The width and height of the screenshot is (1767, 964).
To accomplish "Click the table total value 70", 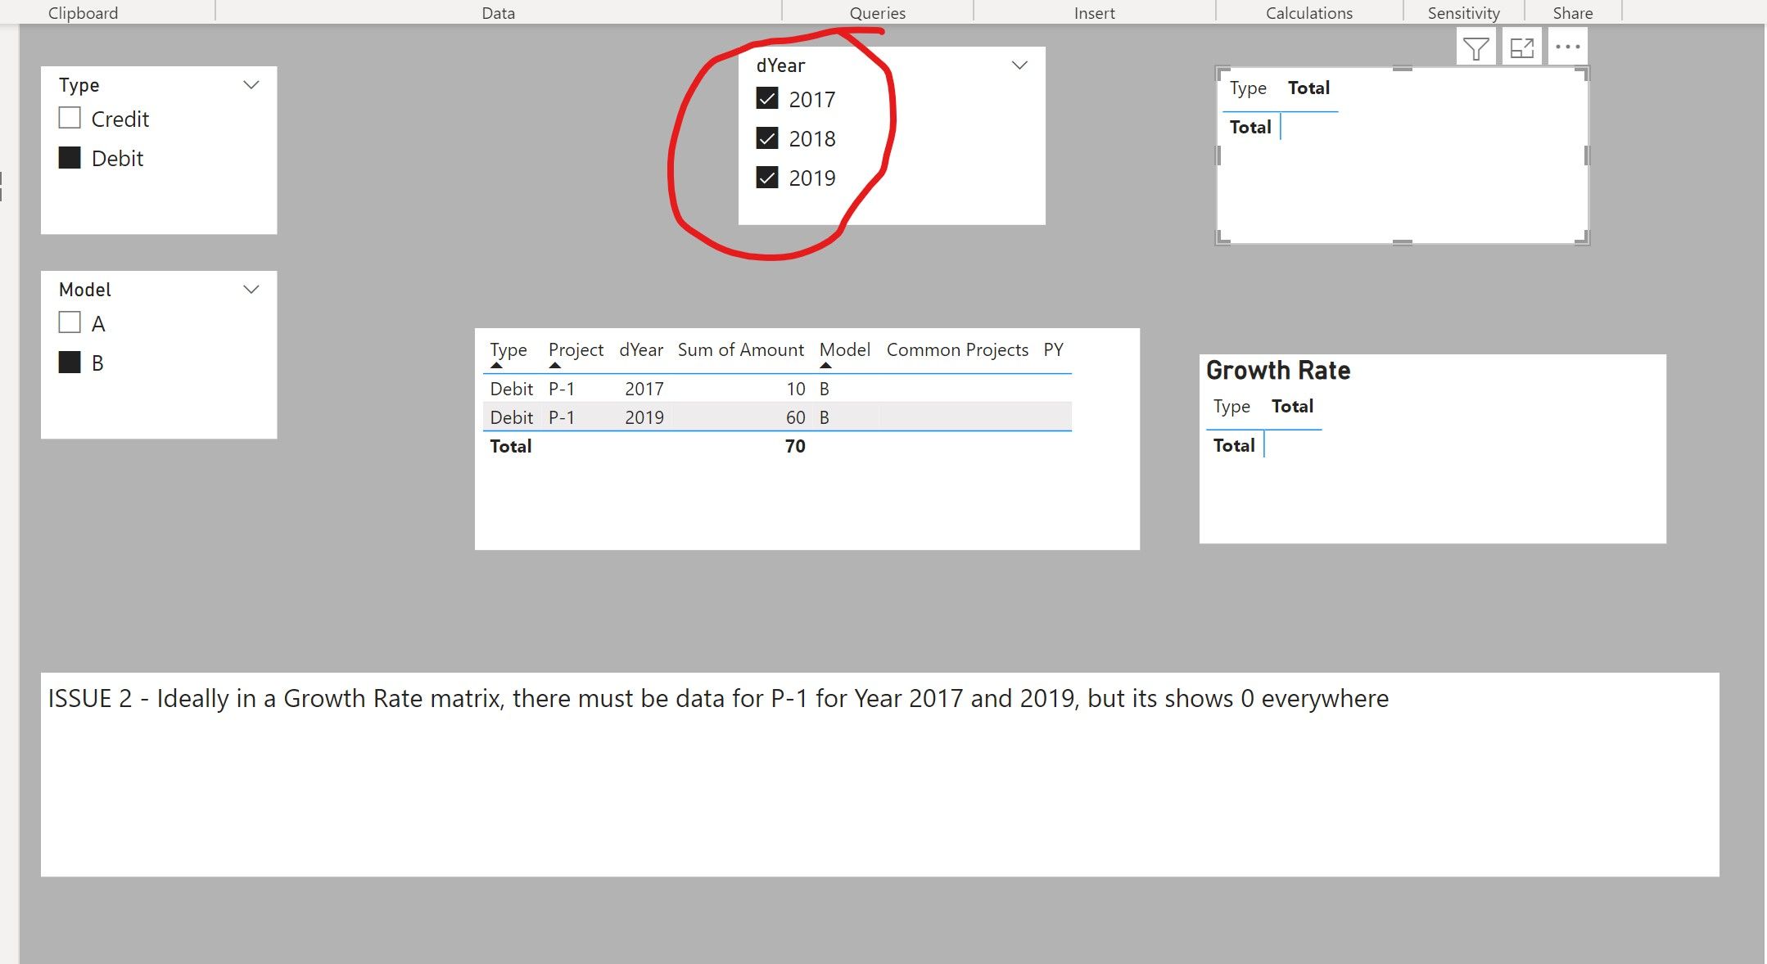I will 794,447.
